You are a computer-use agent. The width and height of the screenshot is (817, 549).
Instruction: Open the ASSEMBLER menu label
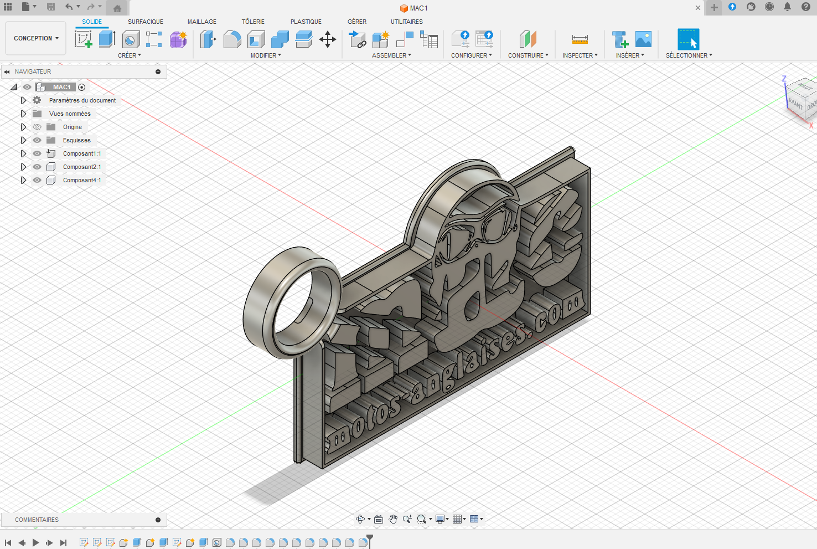point(391,55)
